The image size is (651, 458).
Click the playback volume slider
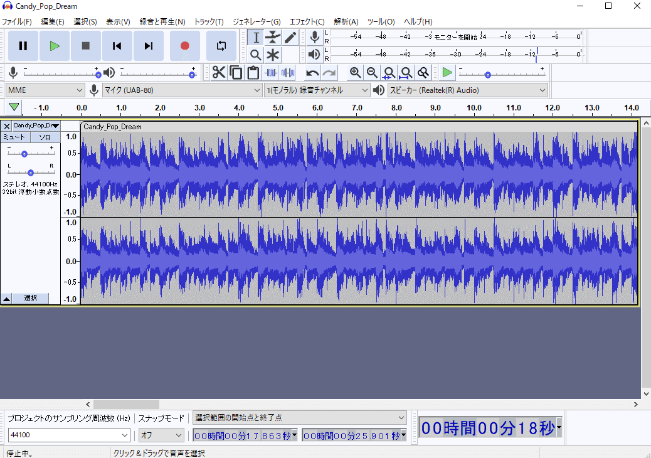click(x=158, y=74)
